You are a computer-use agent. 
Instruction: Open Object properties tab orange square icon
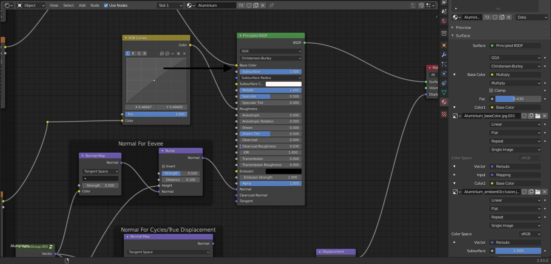click(444, 45)
